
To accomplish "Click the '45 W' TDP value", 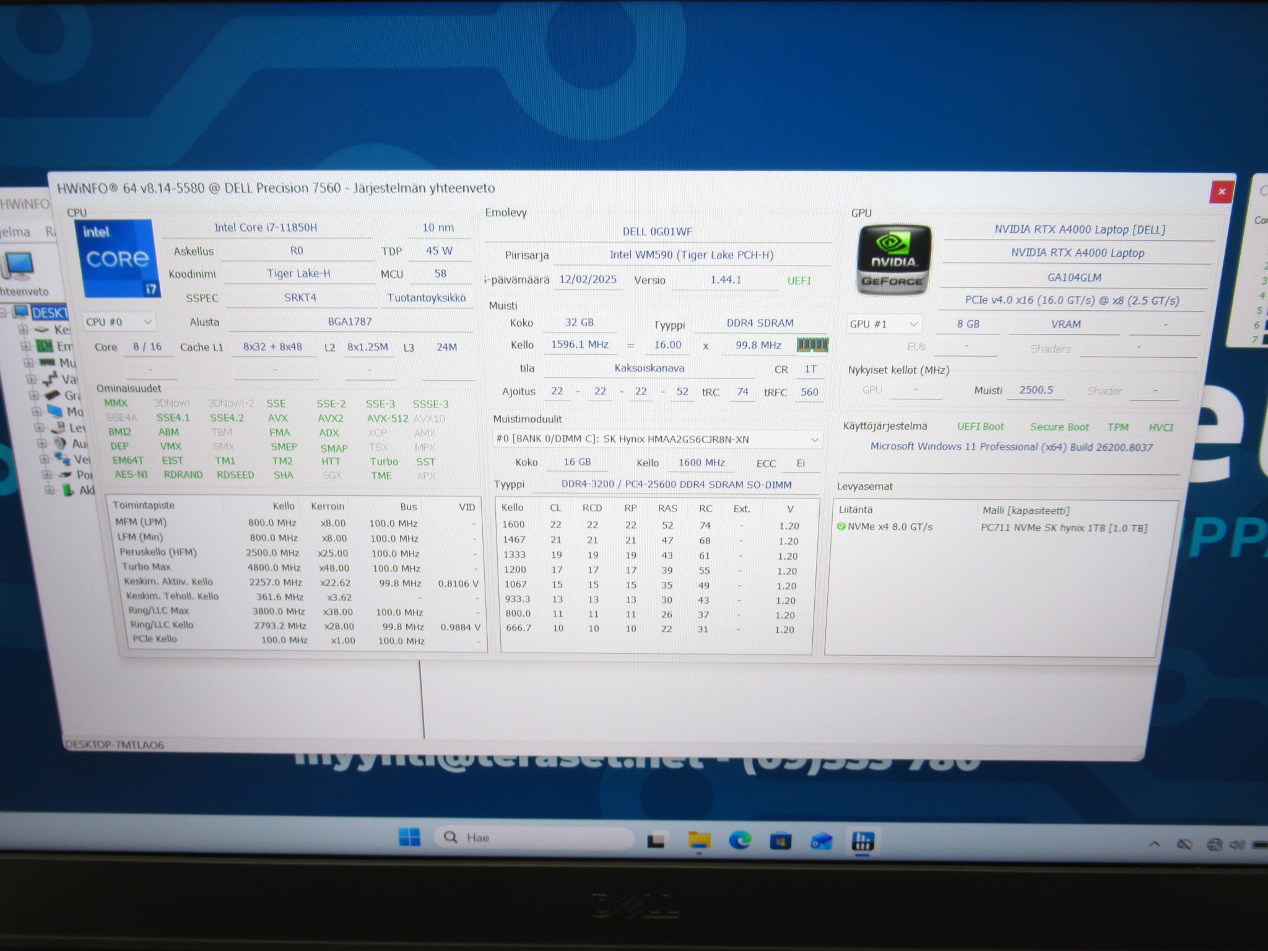I will (439, 251).
